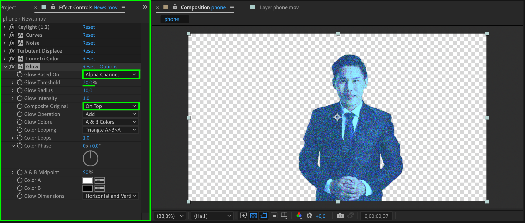
Task: Click the Color A eyedropper icon
Action: pyautogui.click(x=99, y=180)
